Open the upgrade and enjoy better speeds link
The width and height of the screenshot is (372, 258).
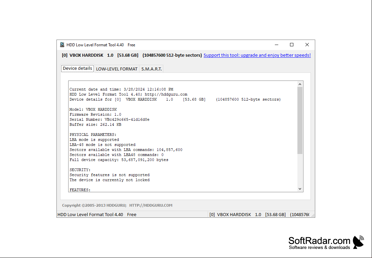point(257,55)
